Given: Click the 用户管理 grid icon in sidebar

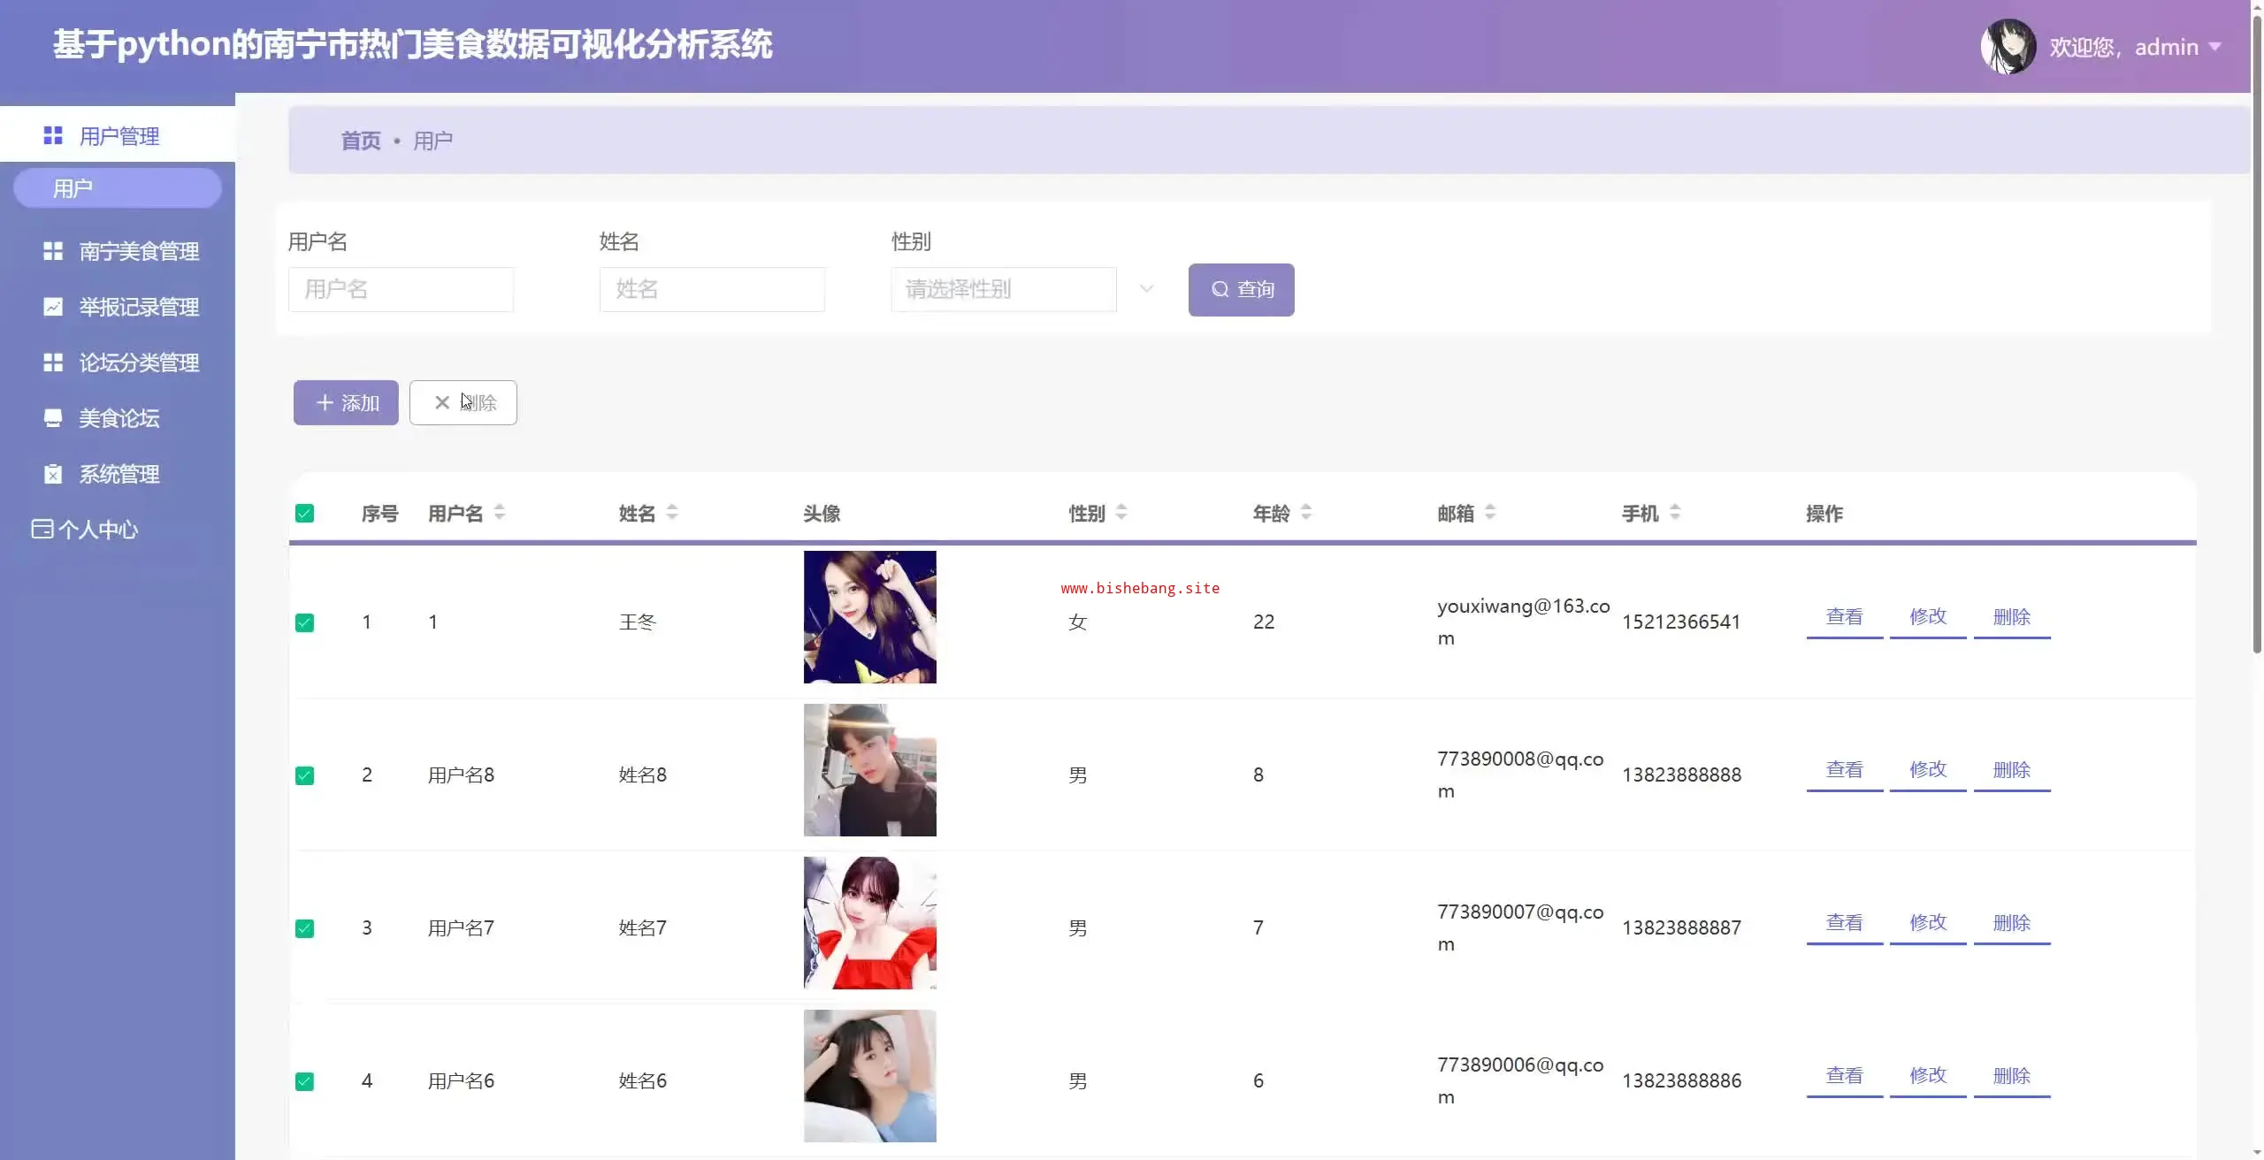Looking at the screenshot, I should tap(53, 135).
